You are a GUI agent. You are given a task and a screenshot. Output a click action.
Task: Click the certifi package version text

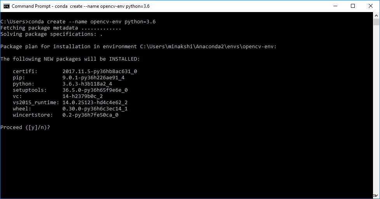pyautogui.click(x=100, y=72)
